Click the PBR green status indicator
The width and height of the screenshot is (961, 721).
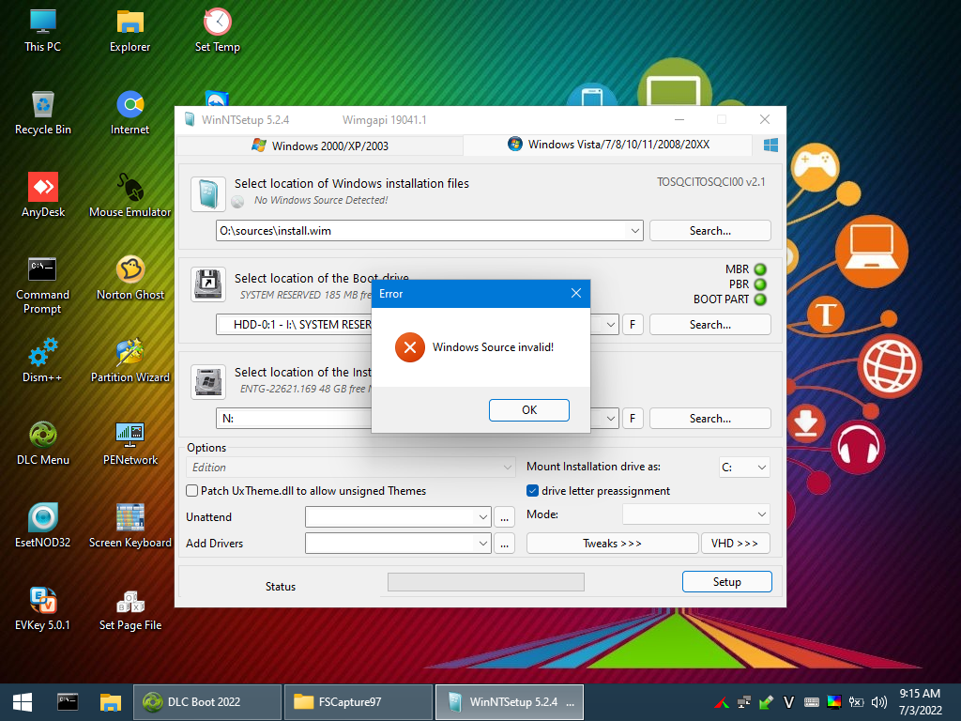coord(760,284)
